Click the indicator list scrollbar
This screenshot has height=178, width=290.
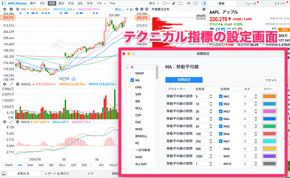click(x=157, y=72)
